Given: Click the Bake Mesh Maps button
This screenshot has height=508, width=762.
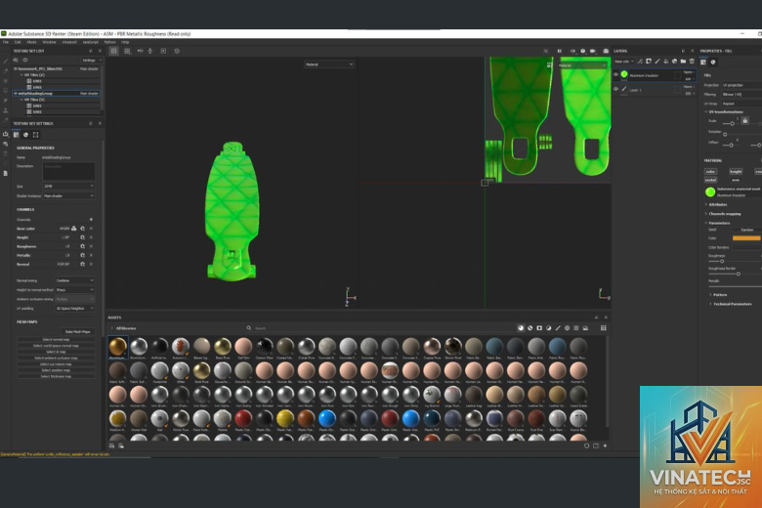Looking at the screenshot, I should tap(78, 331).
